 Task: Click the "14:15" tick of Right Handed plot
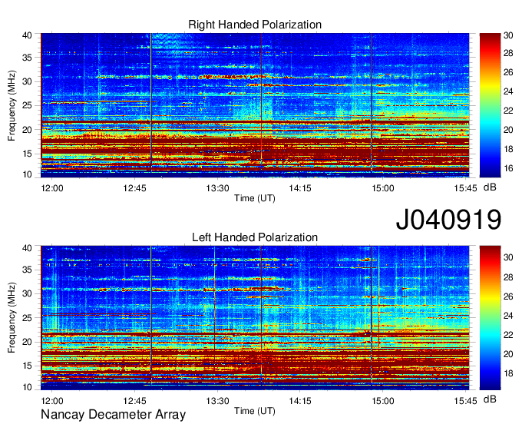click(300, 188)
